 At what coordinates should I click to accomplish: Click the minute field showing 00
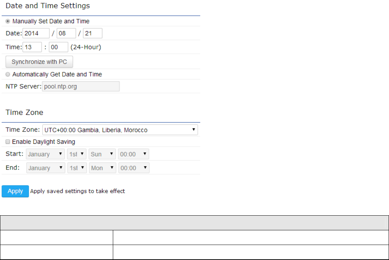(x=58, y=47)
